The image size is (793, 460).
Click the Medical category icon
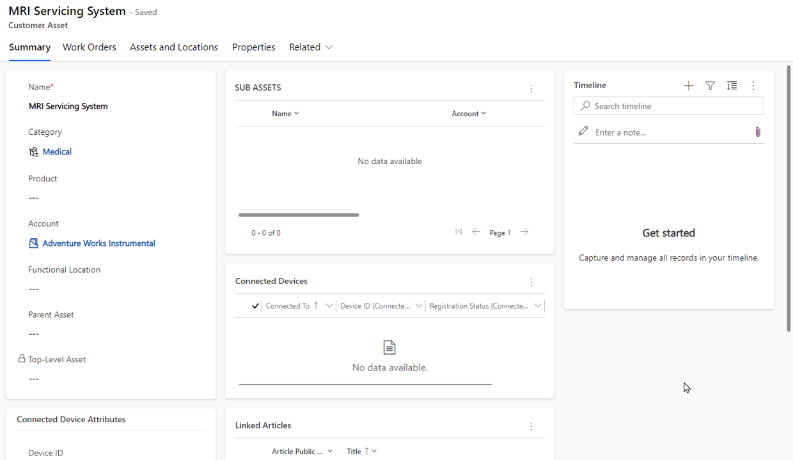tap(34, 151)
